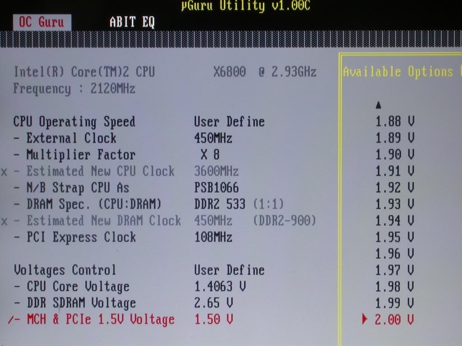Select the Voltages Control setting
This screenshot has height=346, width=462.
click(65, 270)
